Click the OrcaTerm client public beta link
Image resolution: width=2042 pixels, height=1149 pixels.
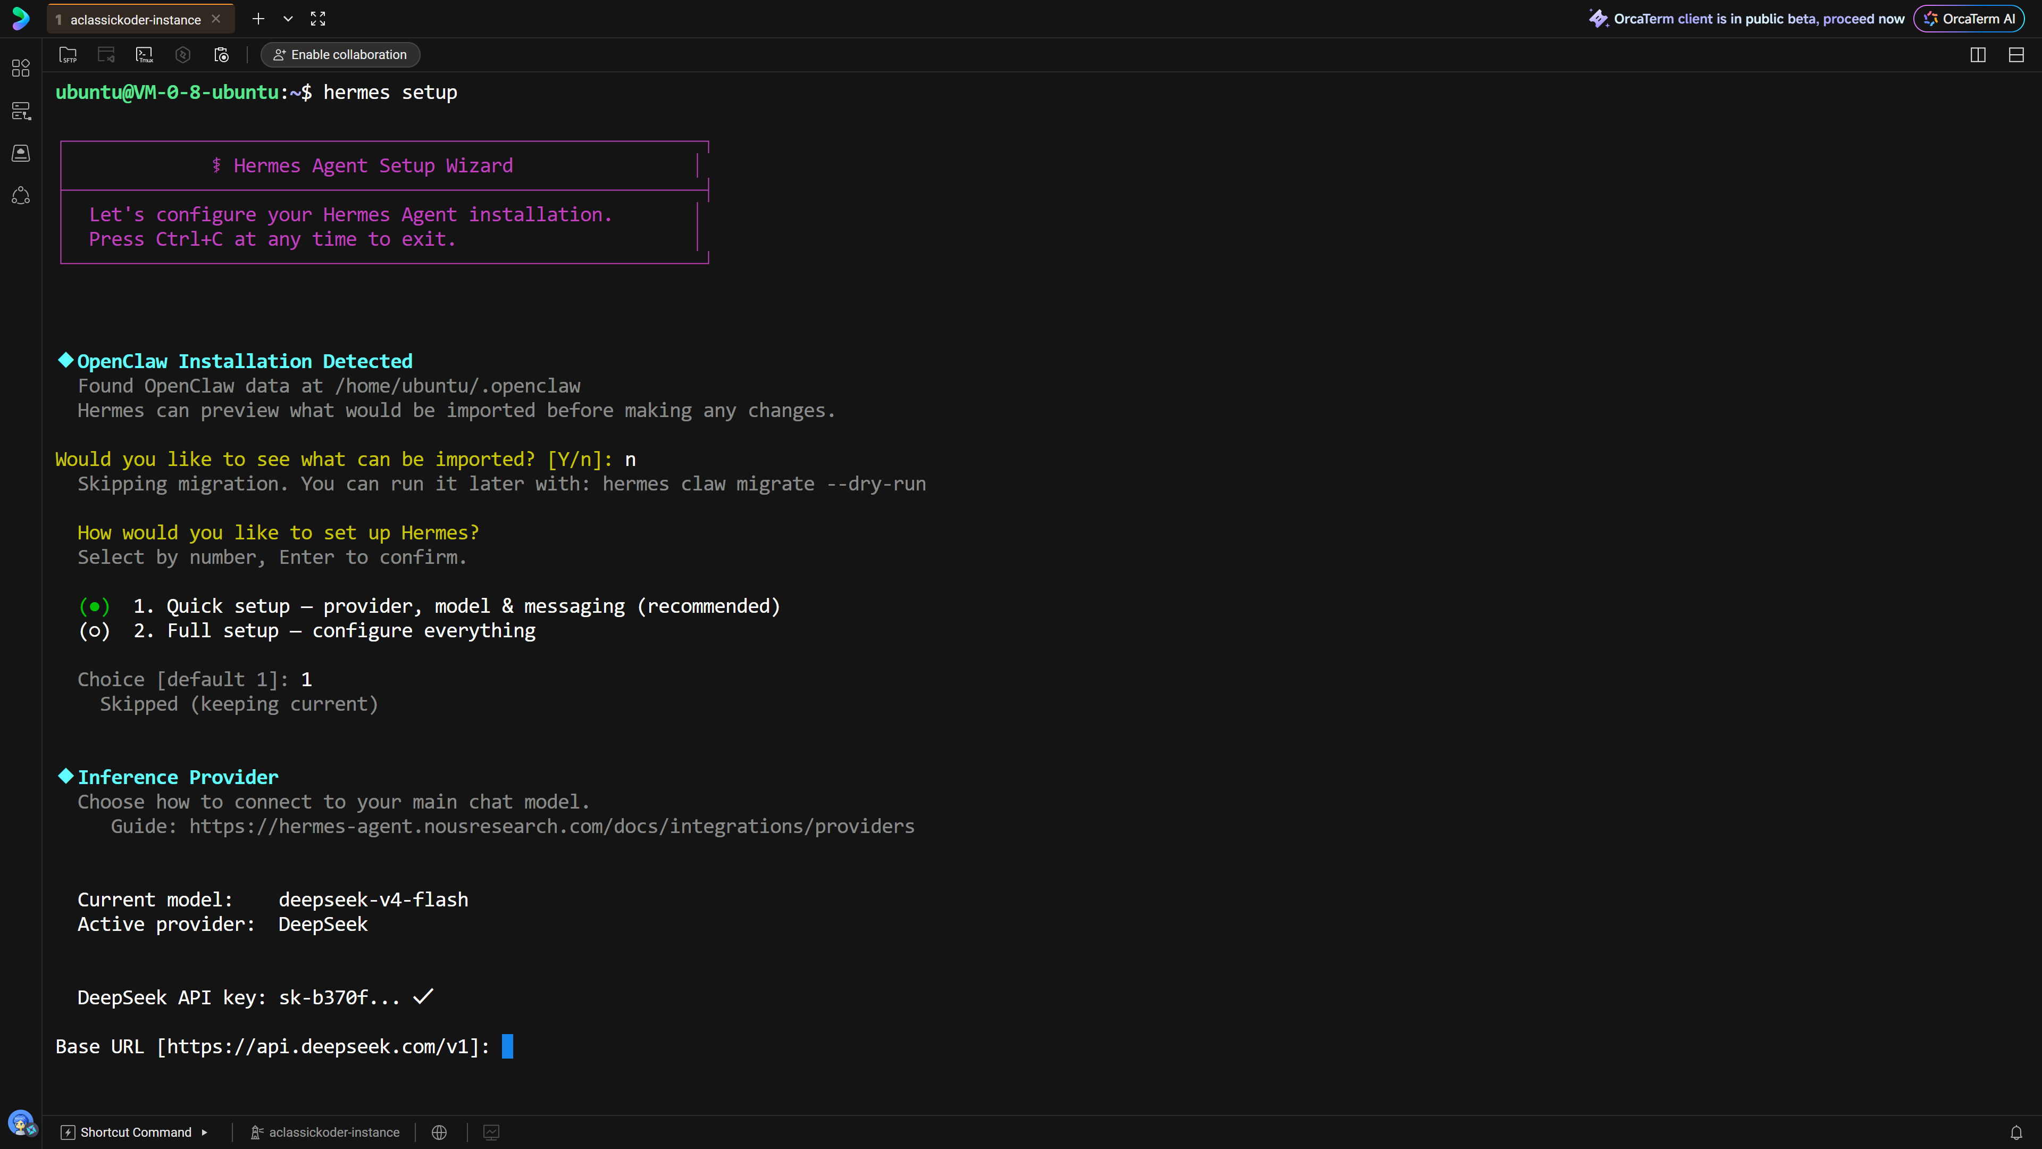coord(1746,19)
